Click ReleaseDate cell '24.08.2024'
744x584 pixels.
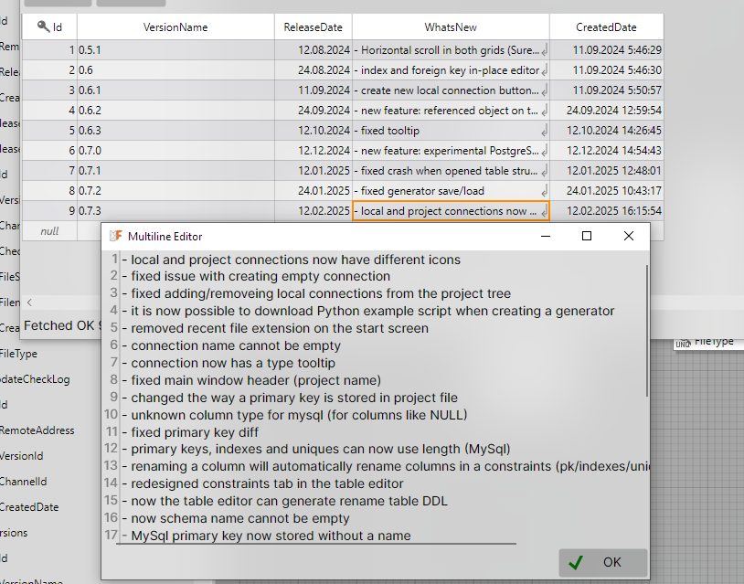click(x=314, y=70)
